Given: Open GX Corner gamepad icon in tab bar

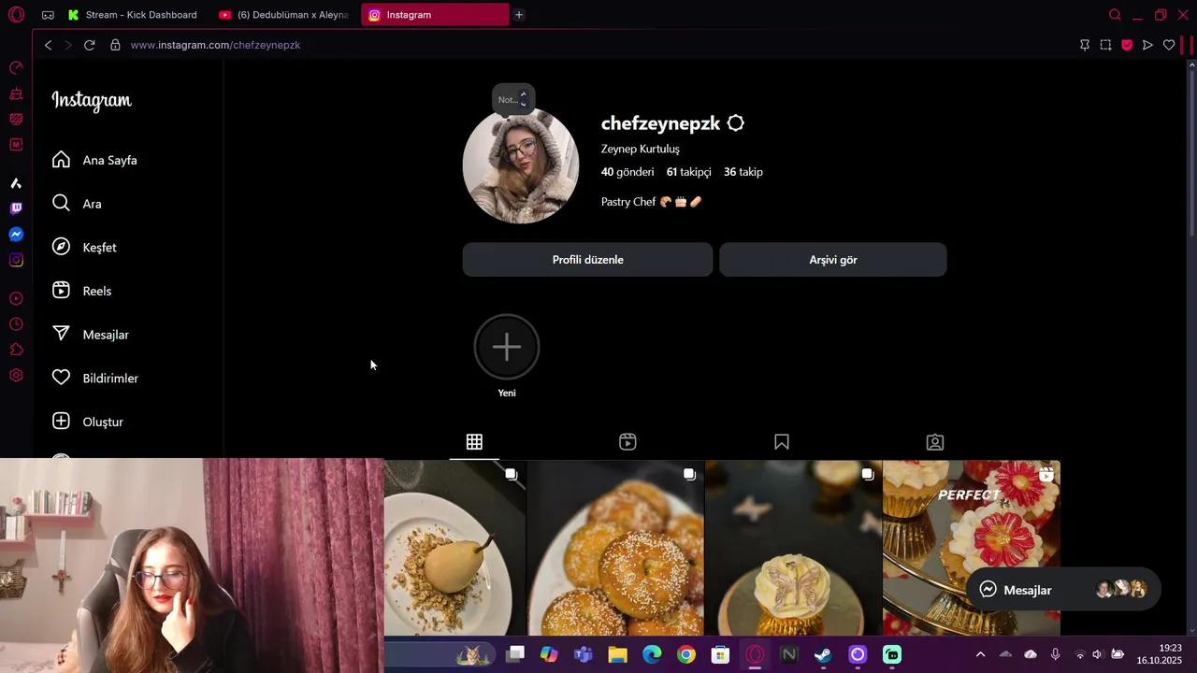Looking at the screenshot, I should pos(48,15).
